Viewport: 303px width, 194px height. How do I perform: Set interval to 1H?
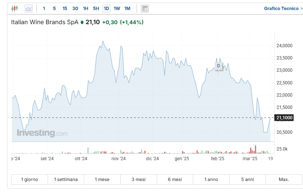(x=86, y=9)
